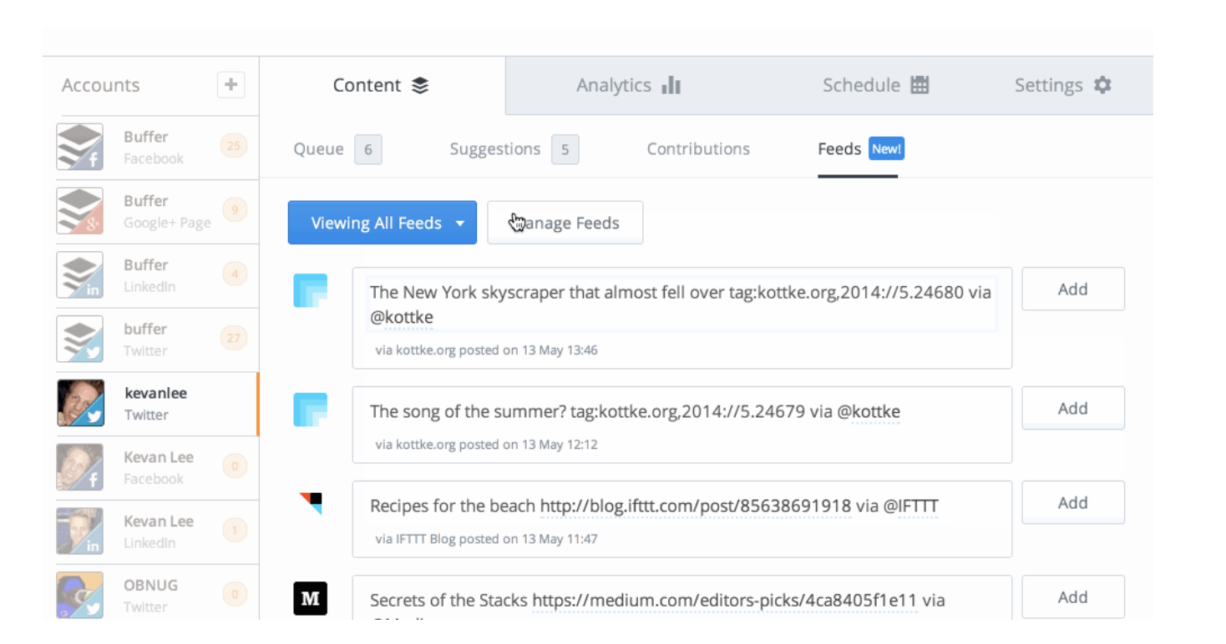Add the song of the summer post
Viewport: 1226px width, 644px height.
click(x=1073, y=408)
